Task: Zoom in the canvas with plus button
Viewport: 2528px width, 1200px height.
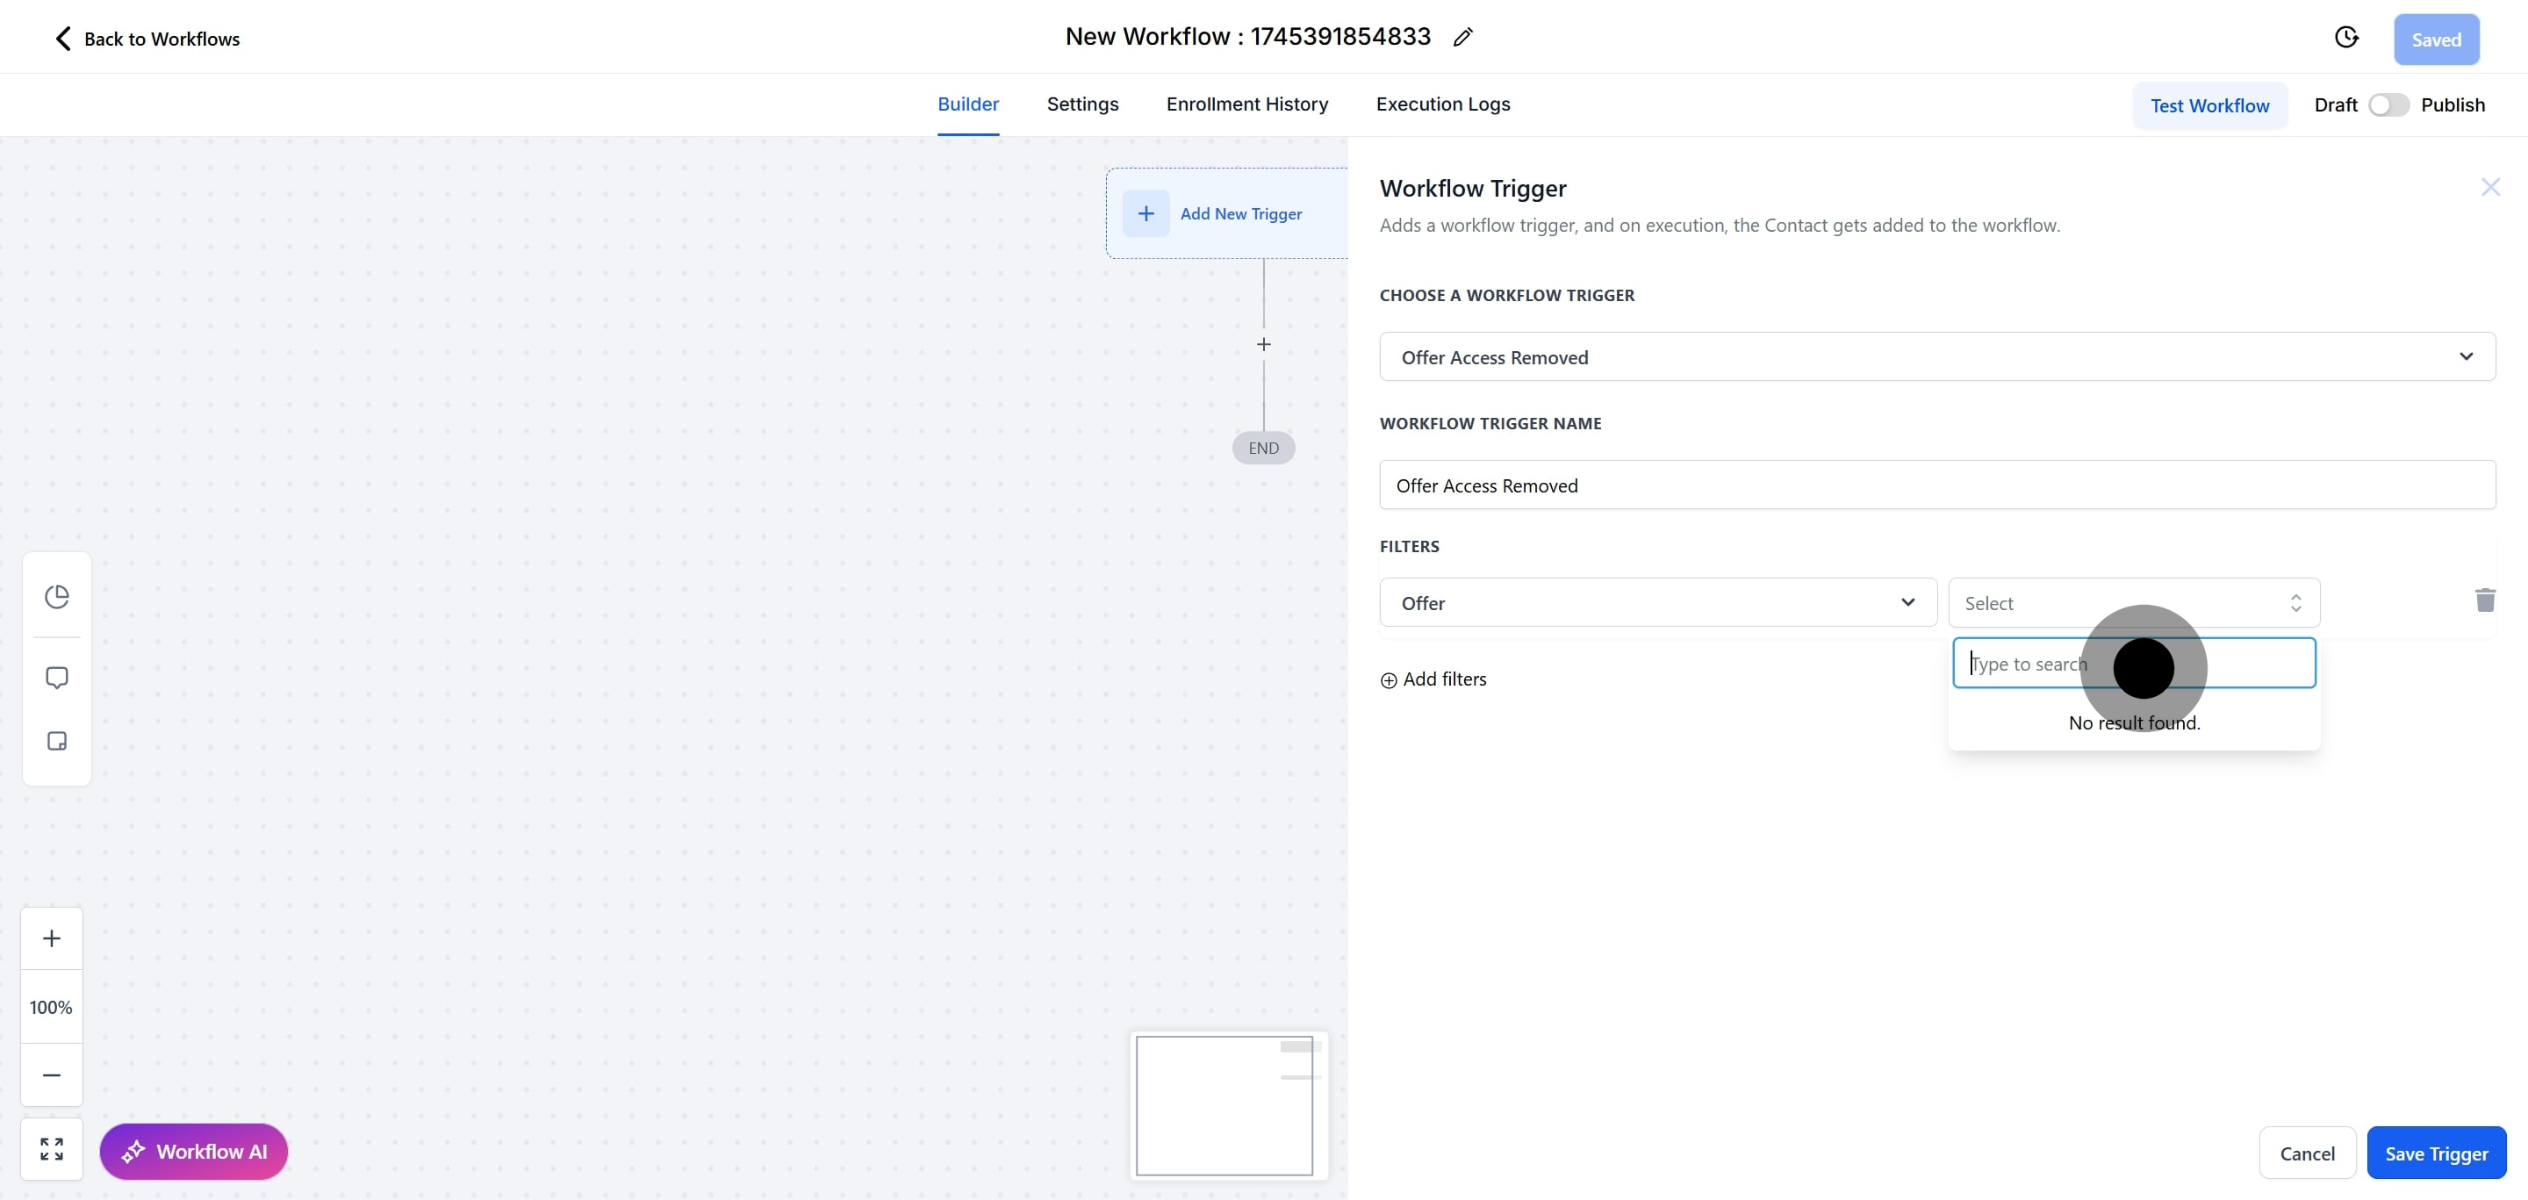Action: pyautogui.click(x=52, y=938)
